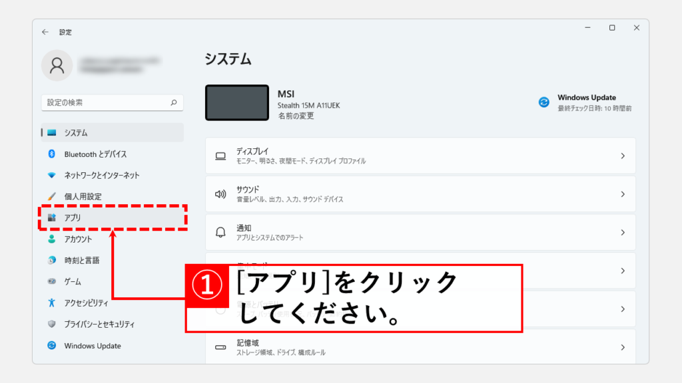Expand the 通知 row chevron
This screenshot has width=682, height=383.
(623, 232)
